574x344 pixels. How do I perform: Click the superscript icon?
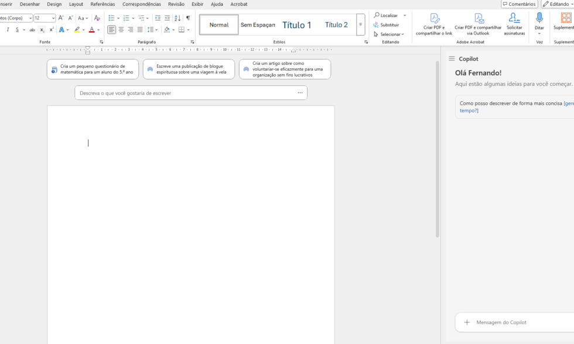point(52,29)
